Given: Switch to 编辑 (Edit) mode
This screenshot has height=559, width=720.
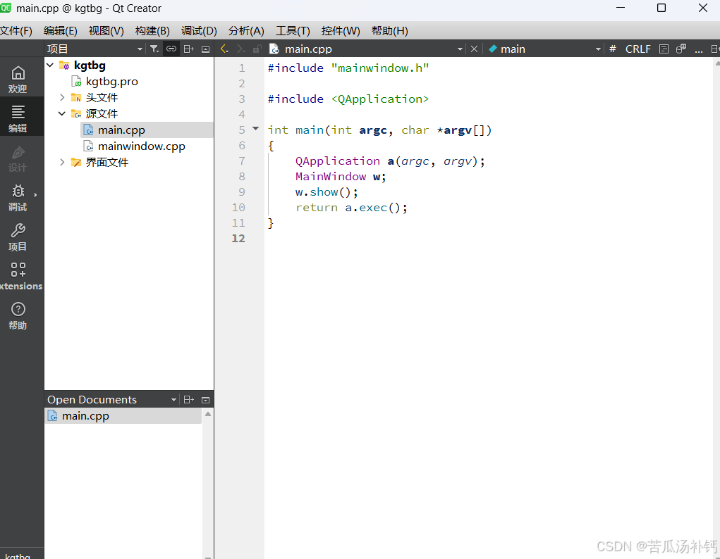Looking at the screenshot, I should 18,118.
